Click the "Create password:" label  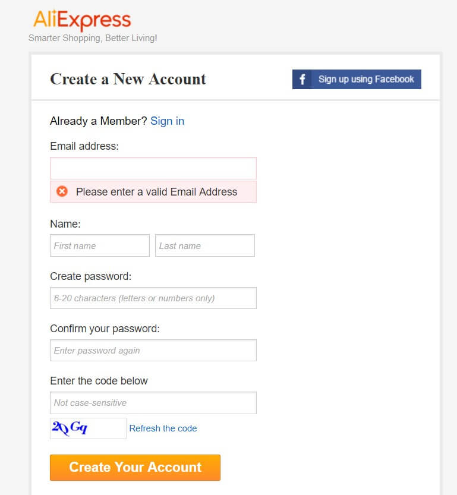point(91,276)
